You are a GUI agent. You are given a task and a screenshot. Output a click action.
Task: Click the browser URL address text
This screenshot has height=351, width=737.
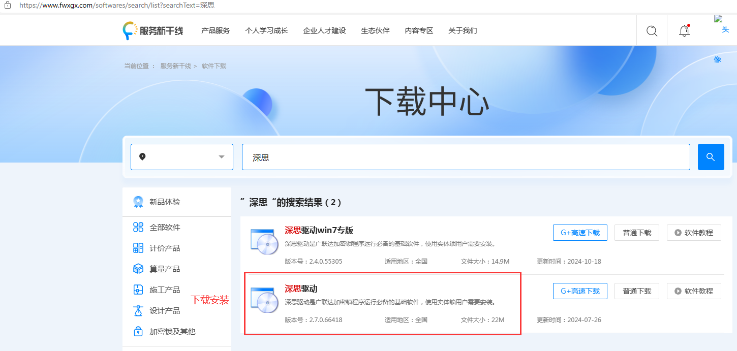point(117,5)
